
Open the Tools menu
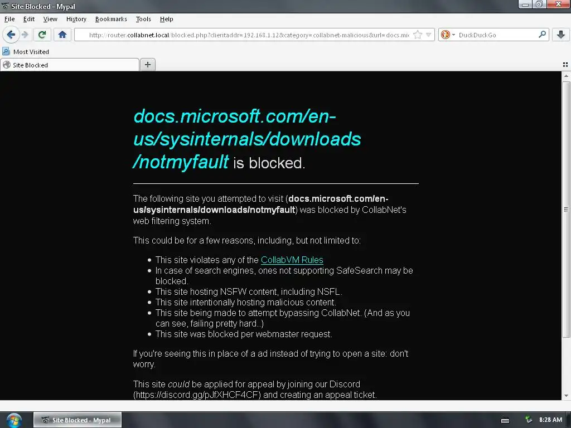point(143,19)
